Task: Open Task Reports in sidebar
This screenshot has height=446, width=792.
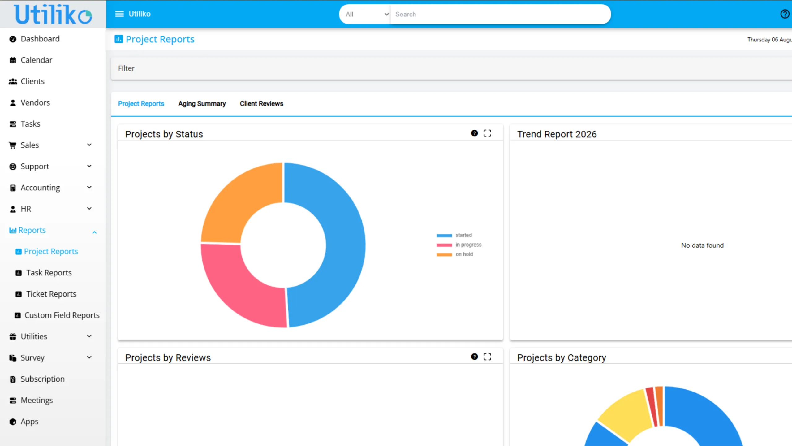Action: (49, 273)
